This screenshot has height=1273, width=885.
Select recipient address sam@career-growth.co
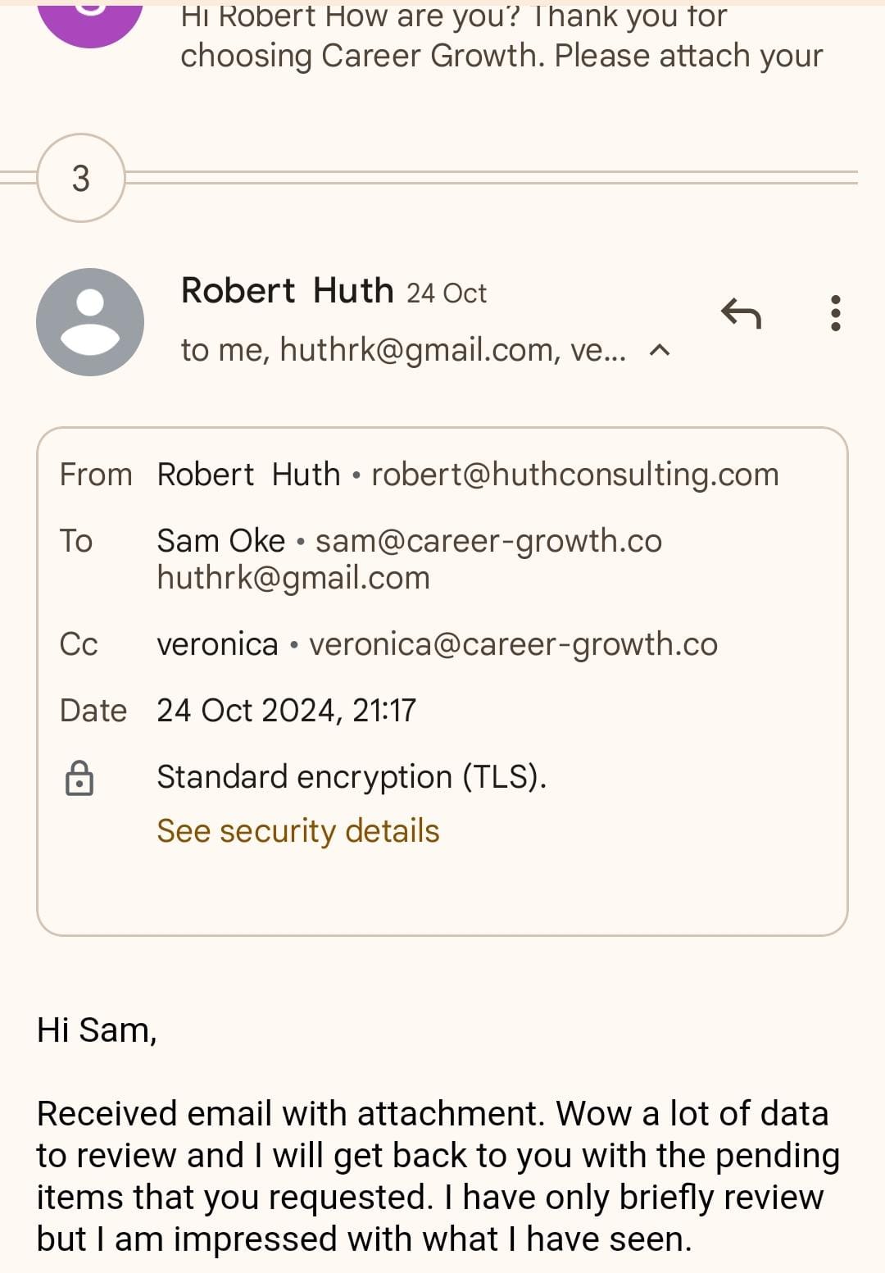point(488,541)
